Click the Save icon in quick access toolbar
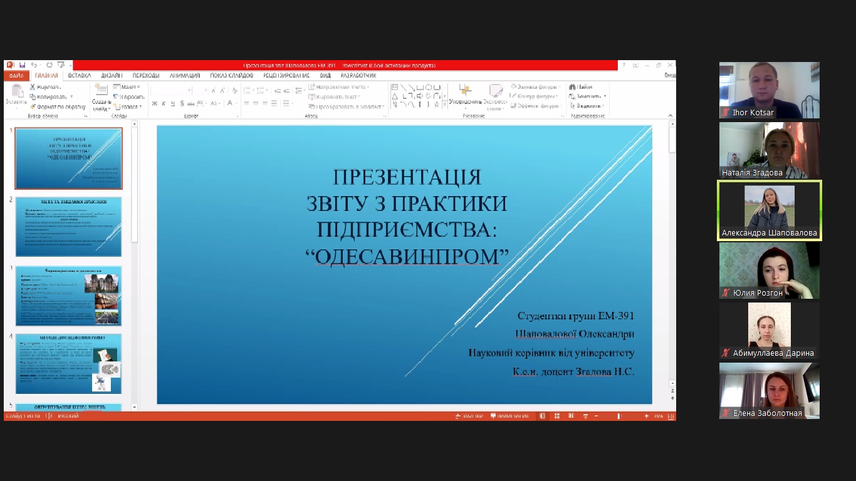 [x=22, y=65]
